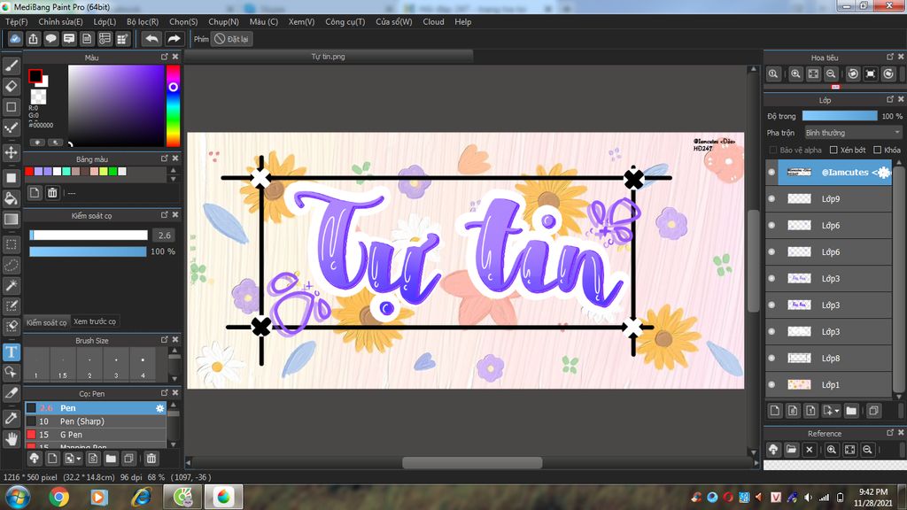
Task: Undock the Brush Size panel
Action: point(164,340)
